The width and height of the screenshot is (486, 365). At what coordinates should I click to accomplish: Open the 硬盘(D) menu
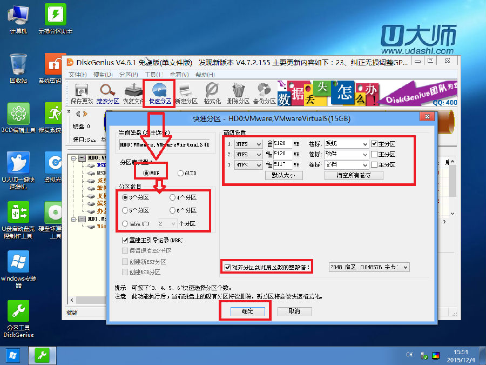point(103,75)
